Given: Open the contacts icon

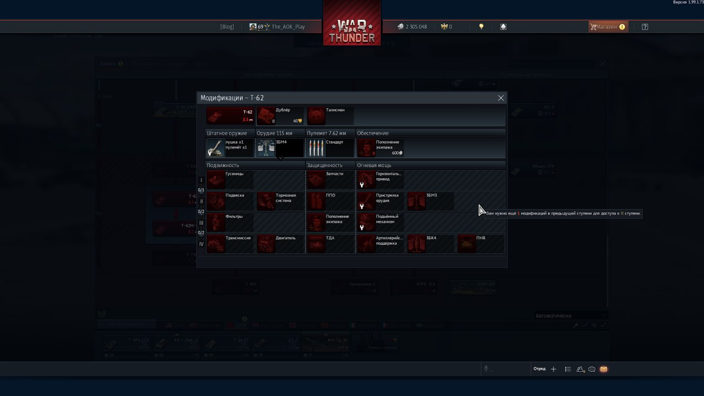Looking at the screenshot, I should (580, 369).
